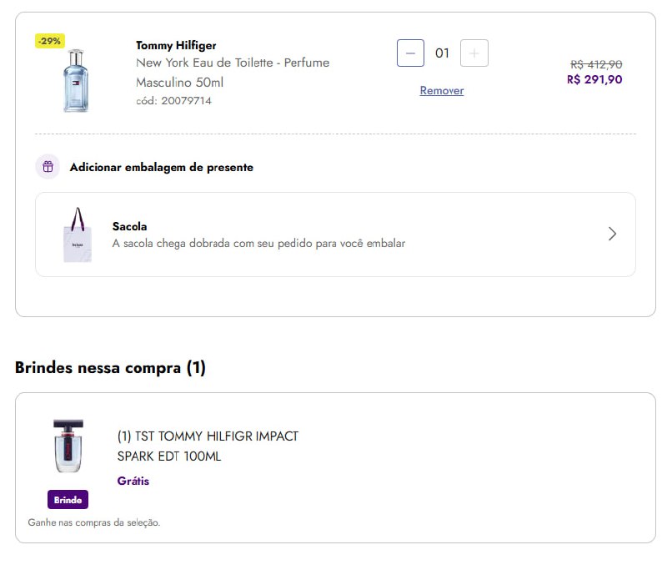Select Adicionar embalagem de presente heading

[161, 167]
